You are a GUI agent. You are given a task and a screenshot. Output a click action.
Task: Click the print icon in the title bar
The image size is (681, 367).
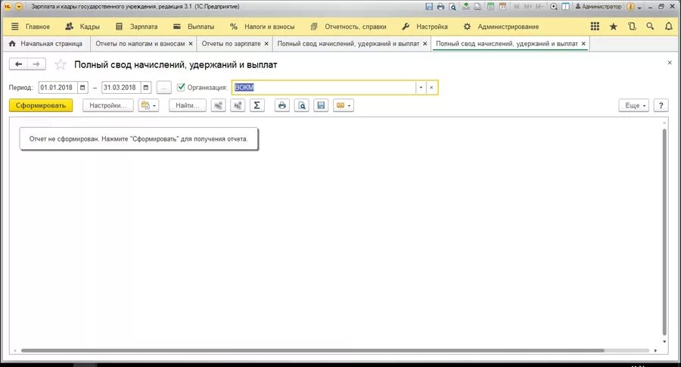440,7
